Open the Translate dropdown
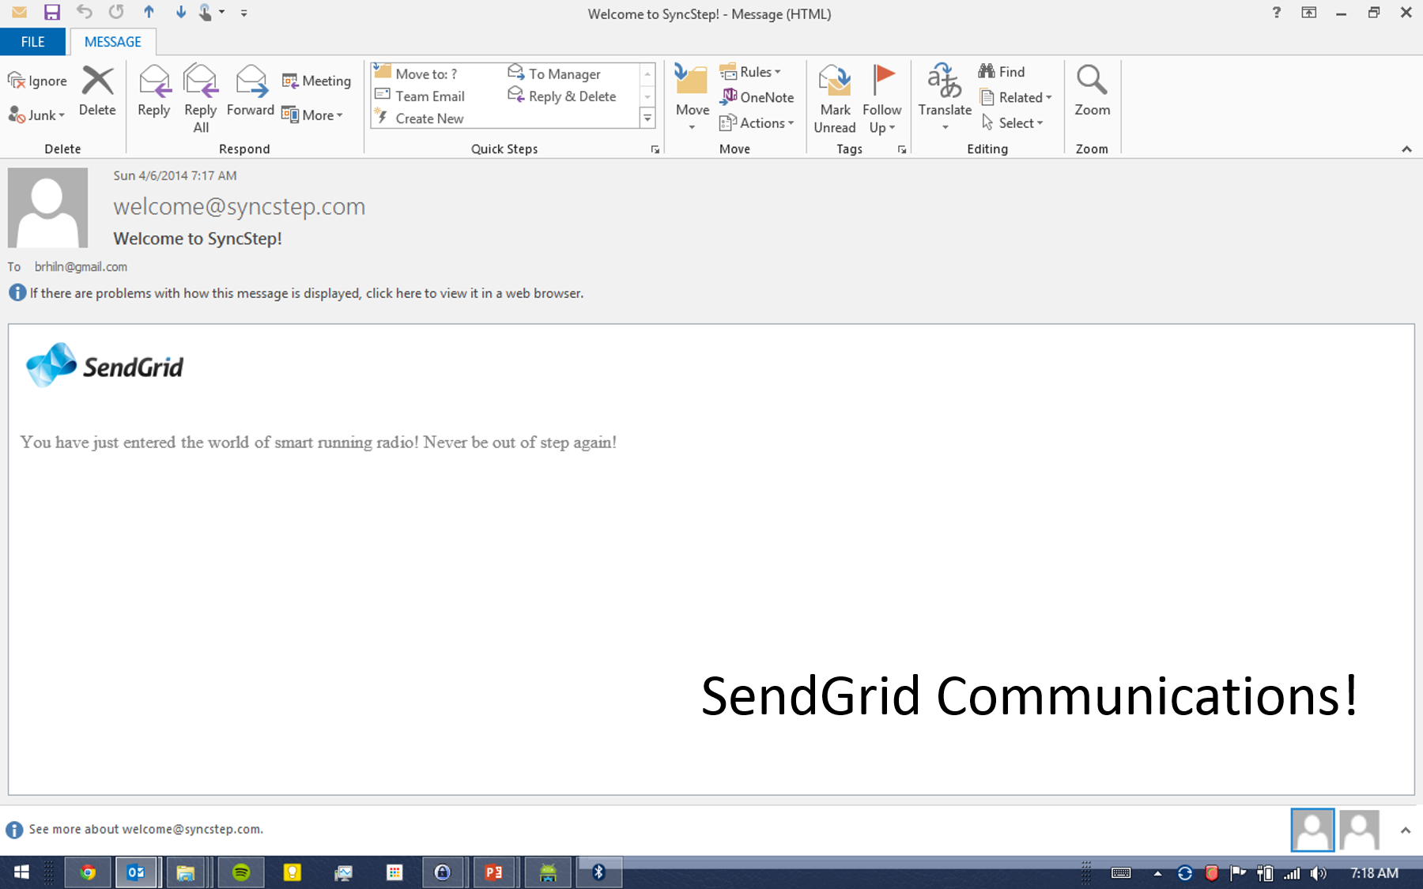The height and width of the screenshot is (889, 1423). click(945, 99)
